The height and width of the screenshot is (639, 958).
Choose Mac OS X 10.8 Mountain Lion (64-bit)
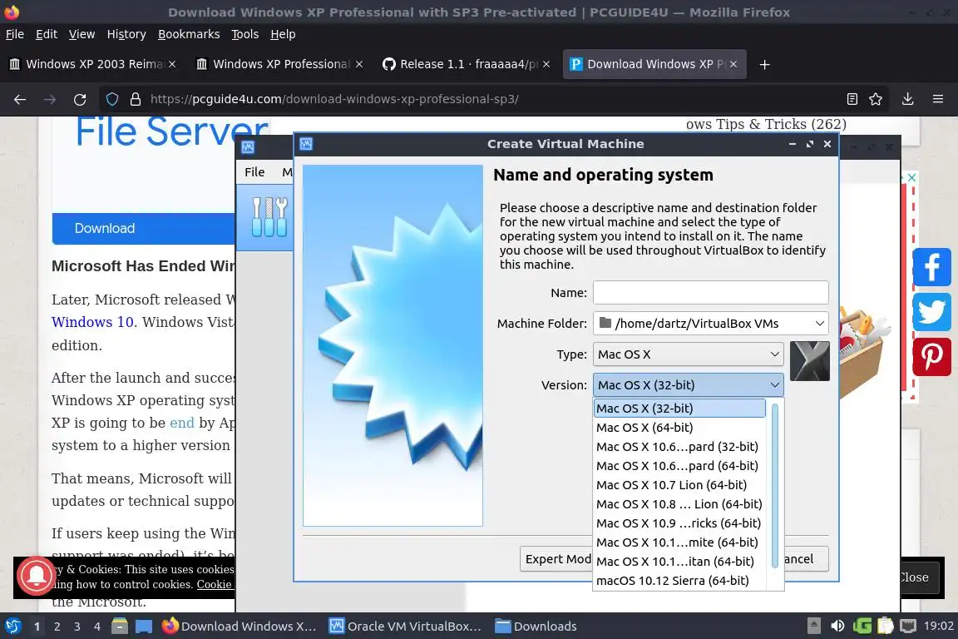679,504
